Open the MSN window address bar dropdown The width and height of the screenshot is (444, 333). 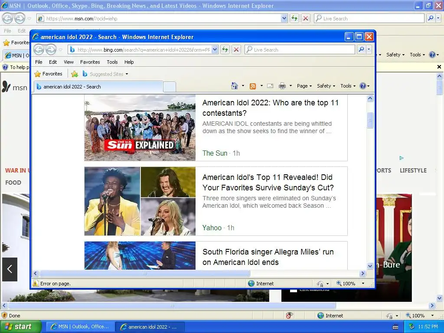[x=284, y=18]
